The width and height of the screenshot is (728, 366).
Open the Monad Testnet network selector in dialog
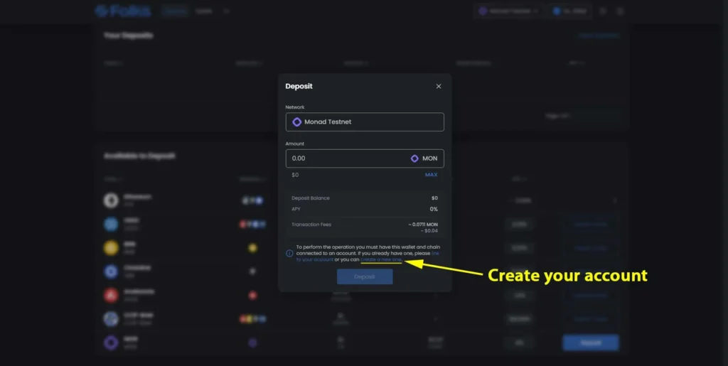[x=365, y=122]
